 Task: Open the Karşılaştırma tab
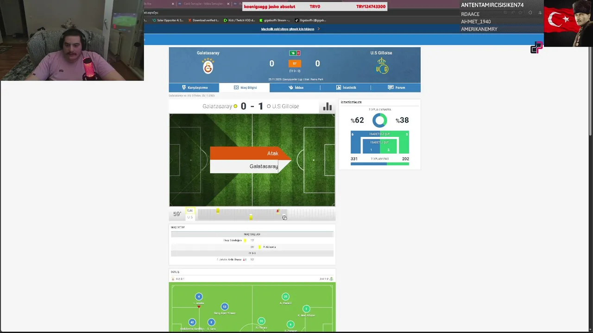click(194, 87)
